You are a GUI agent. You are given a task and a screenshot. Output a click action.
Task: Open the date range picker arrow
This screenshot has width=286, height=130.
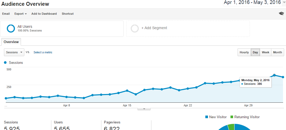point(284,2)
